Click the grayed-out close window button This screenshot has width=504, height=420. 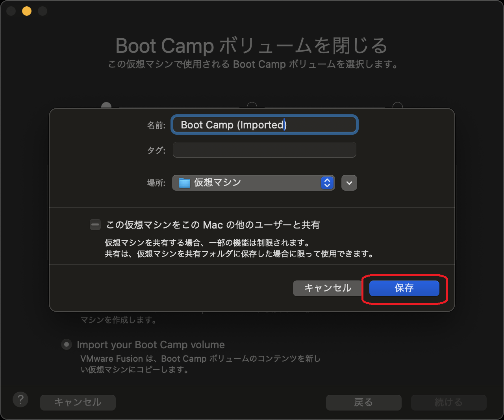(x=11, y=11)
